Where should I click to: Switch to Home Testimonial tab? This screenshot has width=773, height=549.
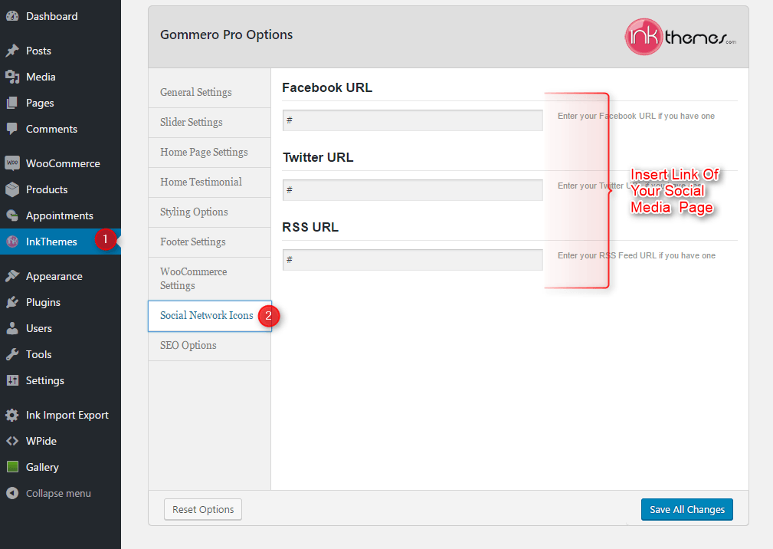[x=209, y=182]
